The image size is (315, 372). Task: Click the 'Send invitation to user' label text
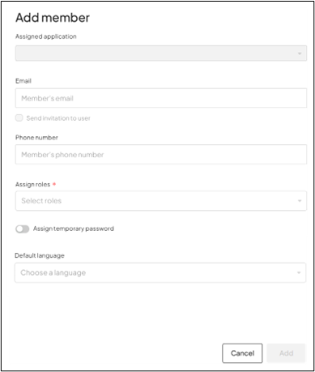click(x=58, y=118)
